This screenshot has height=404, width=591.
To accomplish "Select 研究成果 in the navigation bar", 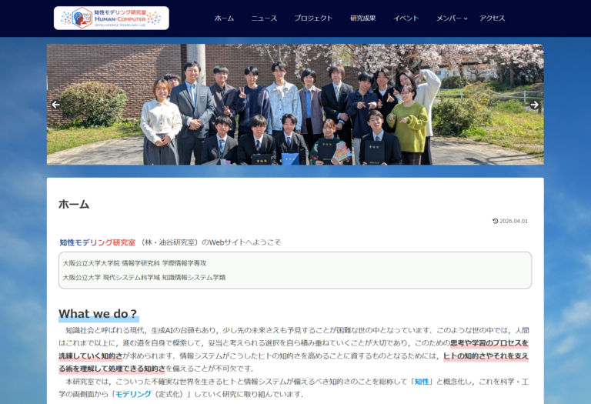I will click(363, 18).
